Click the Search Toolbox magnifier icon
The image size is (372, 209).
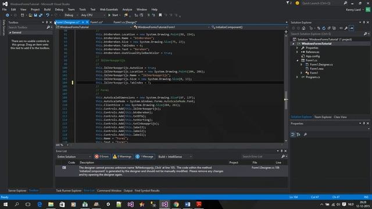[x=48, y=27]
